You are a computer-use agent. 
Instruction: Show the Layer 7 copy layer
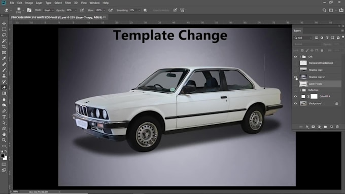click(x=295, y=84)
